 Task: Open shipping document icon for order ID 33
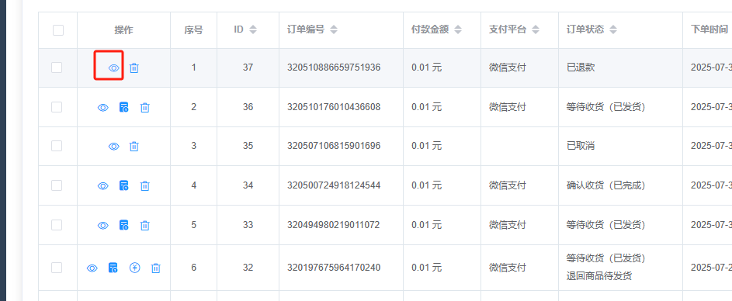pos(123,226)
